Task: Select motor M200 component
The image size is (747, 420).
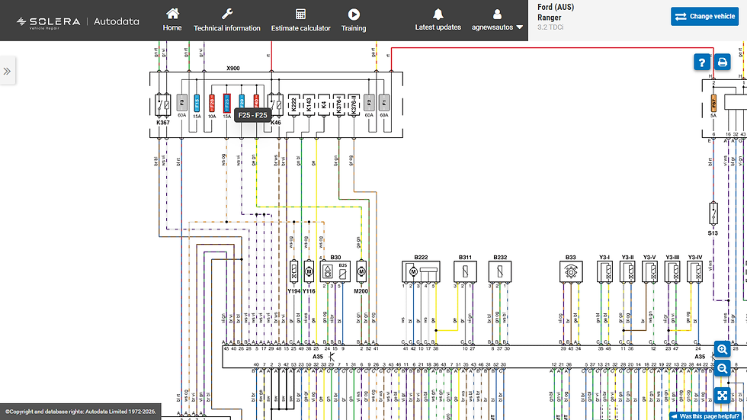Action: (x=361, y=272)
